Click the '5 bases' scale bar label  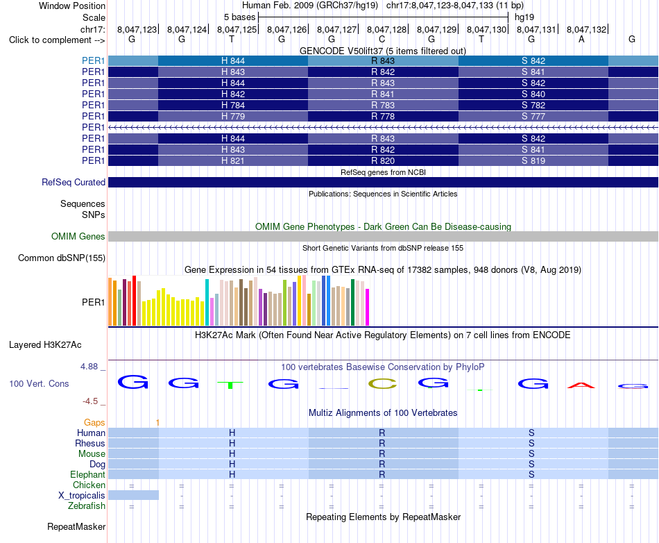tap(239, 17)
